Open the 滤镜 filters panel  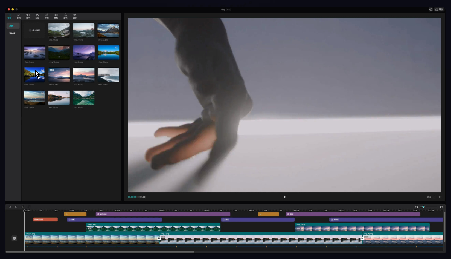tap(65, 16)
